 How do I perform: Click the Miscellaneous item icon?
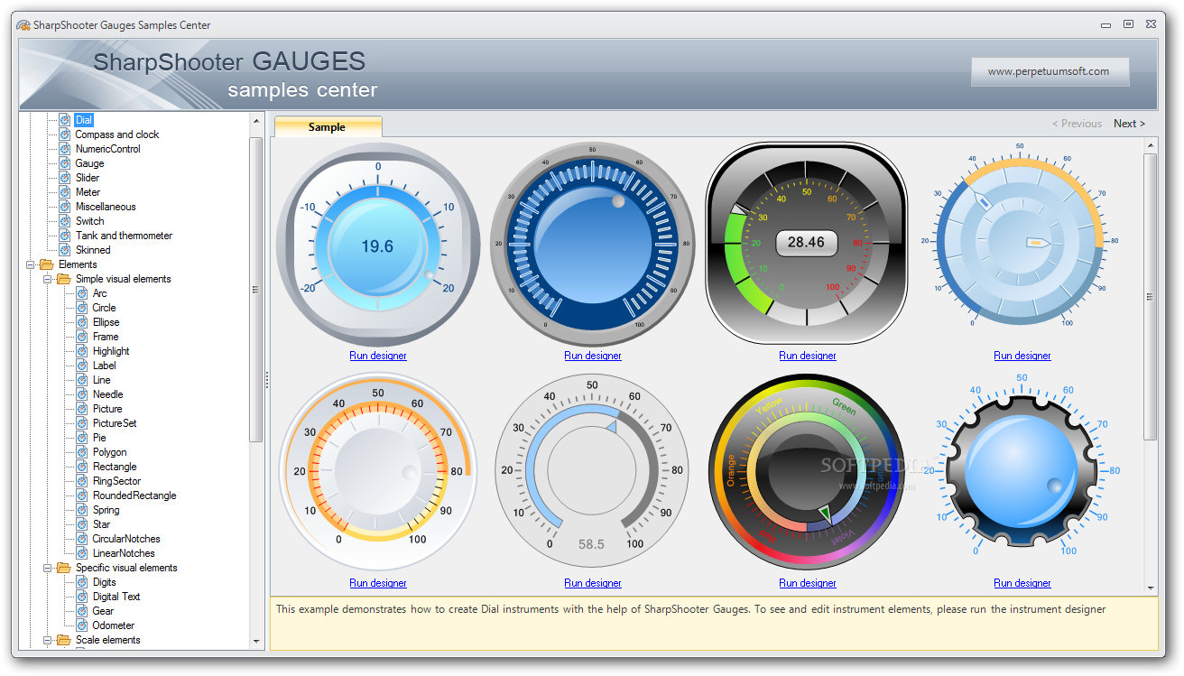click(x=65, y=207)
